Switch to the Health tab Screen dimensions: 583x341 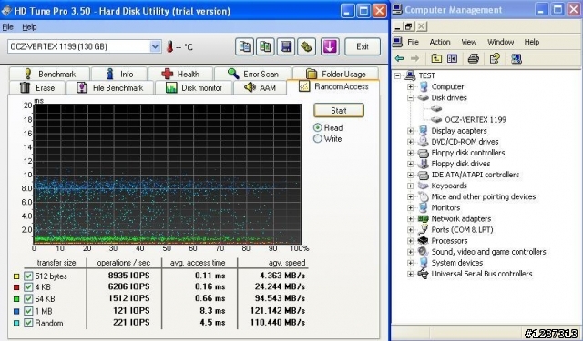(x=180, y=74)
